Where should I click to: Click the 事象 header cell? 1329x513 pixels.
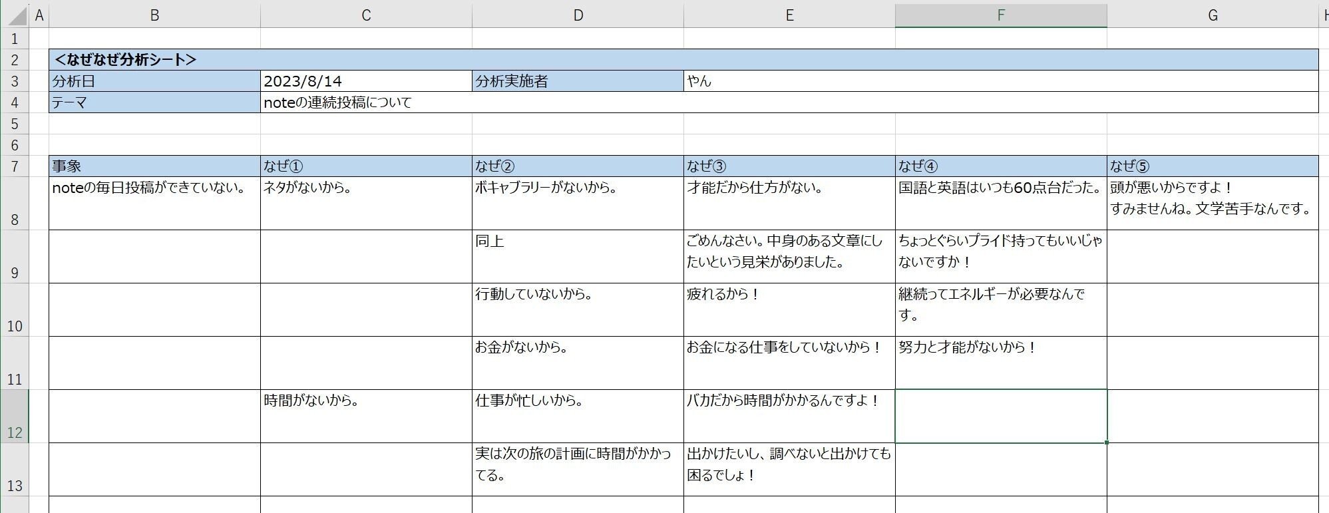pyautogui.click(x=154, y=166)
